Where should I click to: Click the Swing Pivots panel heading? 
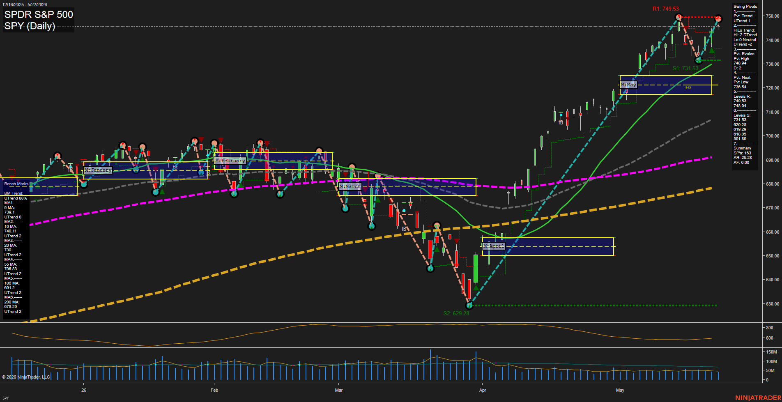point(745,7)
